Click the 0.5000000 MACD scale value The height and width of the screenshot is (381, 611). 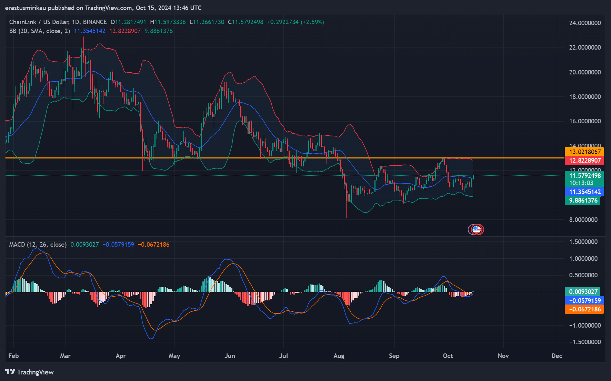(583, 275)
